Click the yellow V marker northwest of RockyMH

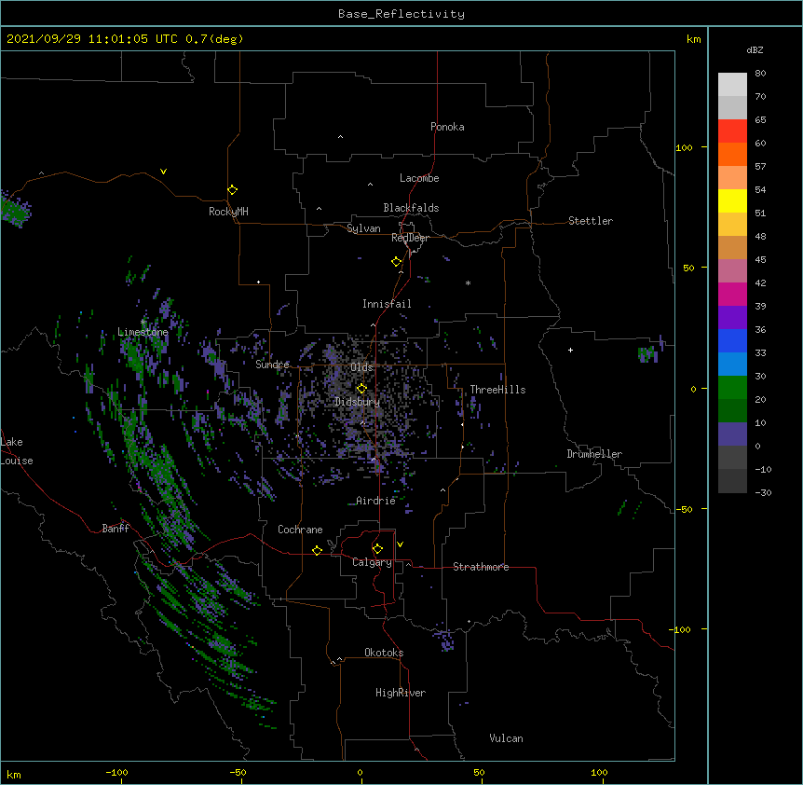[x=163, y=172]
